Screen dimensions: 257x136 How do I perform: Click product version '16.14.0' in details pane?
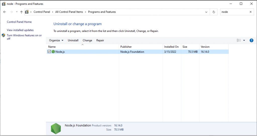[x=118, y=125]
